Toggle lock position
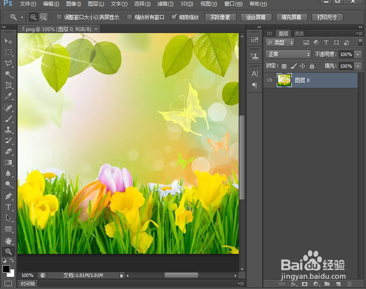The width and height of the screenshot is (366, 289). [x=302, y=66]
